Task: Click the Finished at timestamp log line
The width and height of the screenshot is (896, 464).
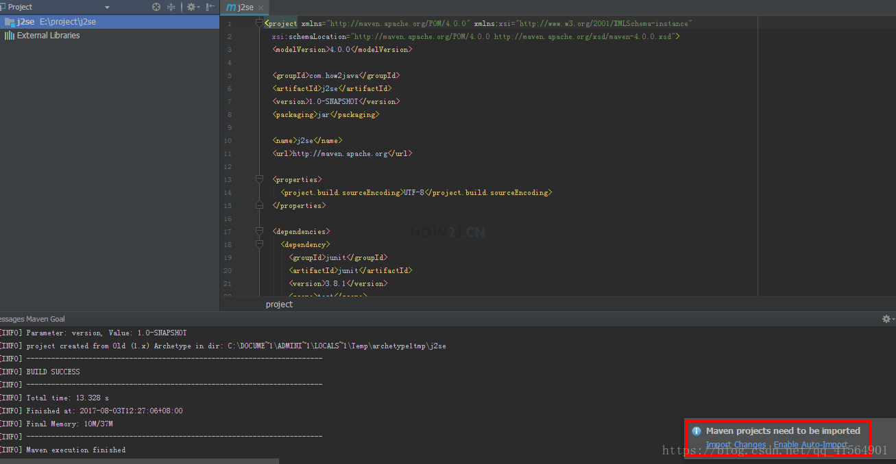Action: (91, 411)
